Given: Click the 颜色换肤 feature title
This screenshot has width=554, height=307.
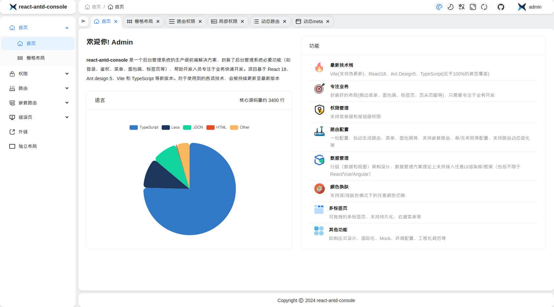Looking at the screenshot, I should [x=339, y=187].
